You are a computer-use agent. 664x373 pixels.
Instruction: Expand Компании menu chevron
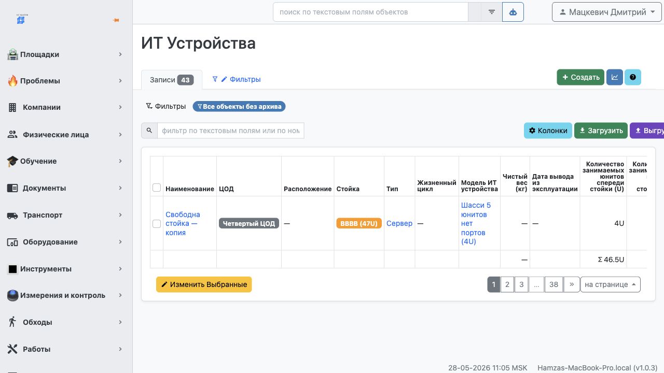point(120,107)
